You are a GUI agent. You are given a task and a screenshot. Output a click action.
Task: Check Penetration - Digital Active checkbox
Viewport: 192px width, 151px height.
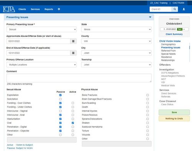(x=73, y=127)
